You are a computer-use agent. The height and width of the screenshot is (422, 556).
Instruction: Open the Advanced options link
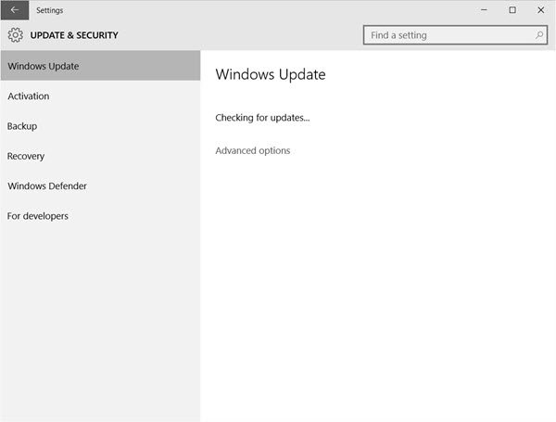(x=252, y=150)
